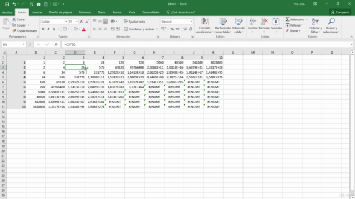Click the Undo arrow icon
Screen dimensions: 355x199
(14, 4)
